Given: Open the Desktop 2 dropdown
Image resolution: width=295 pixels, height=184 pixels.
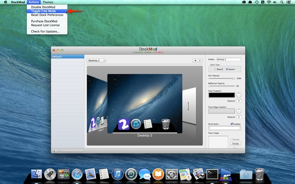Looking at the screenshot, I should pyautogui.click(x=97, y=60).
